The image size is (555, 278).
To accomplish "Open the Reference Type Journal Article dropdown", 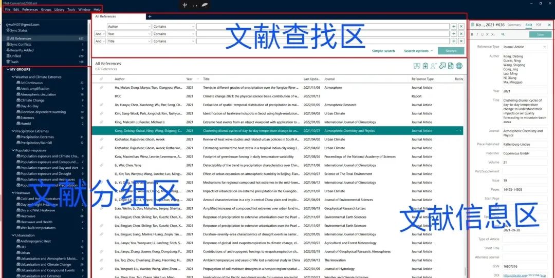I will 525,47.
